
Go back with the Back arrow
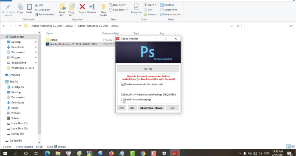pos(4,26)
